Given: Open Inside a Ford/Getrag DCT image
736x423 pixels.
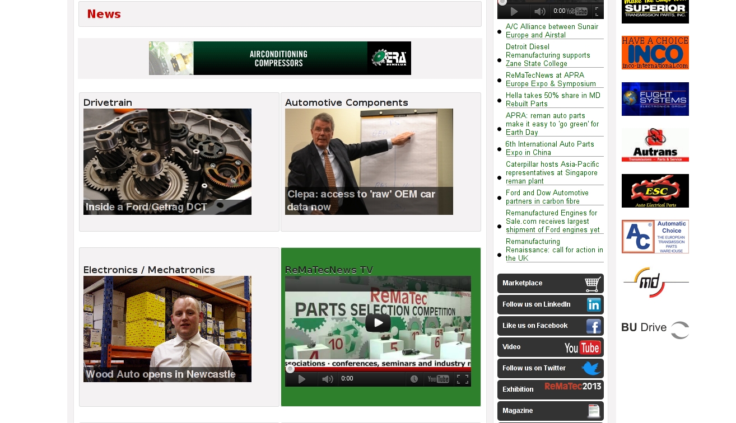Looking at the screenshot, I should coord(167,162).
